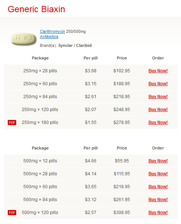Image resolution: width=181 pixels, height=224 pixels.
Task: Buy Now for 250mg × 60 pills
Action: pyautogui.click(x=158, y=83)
